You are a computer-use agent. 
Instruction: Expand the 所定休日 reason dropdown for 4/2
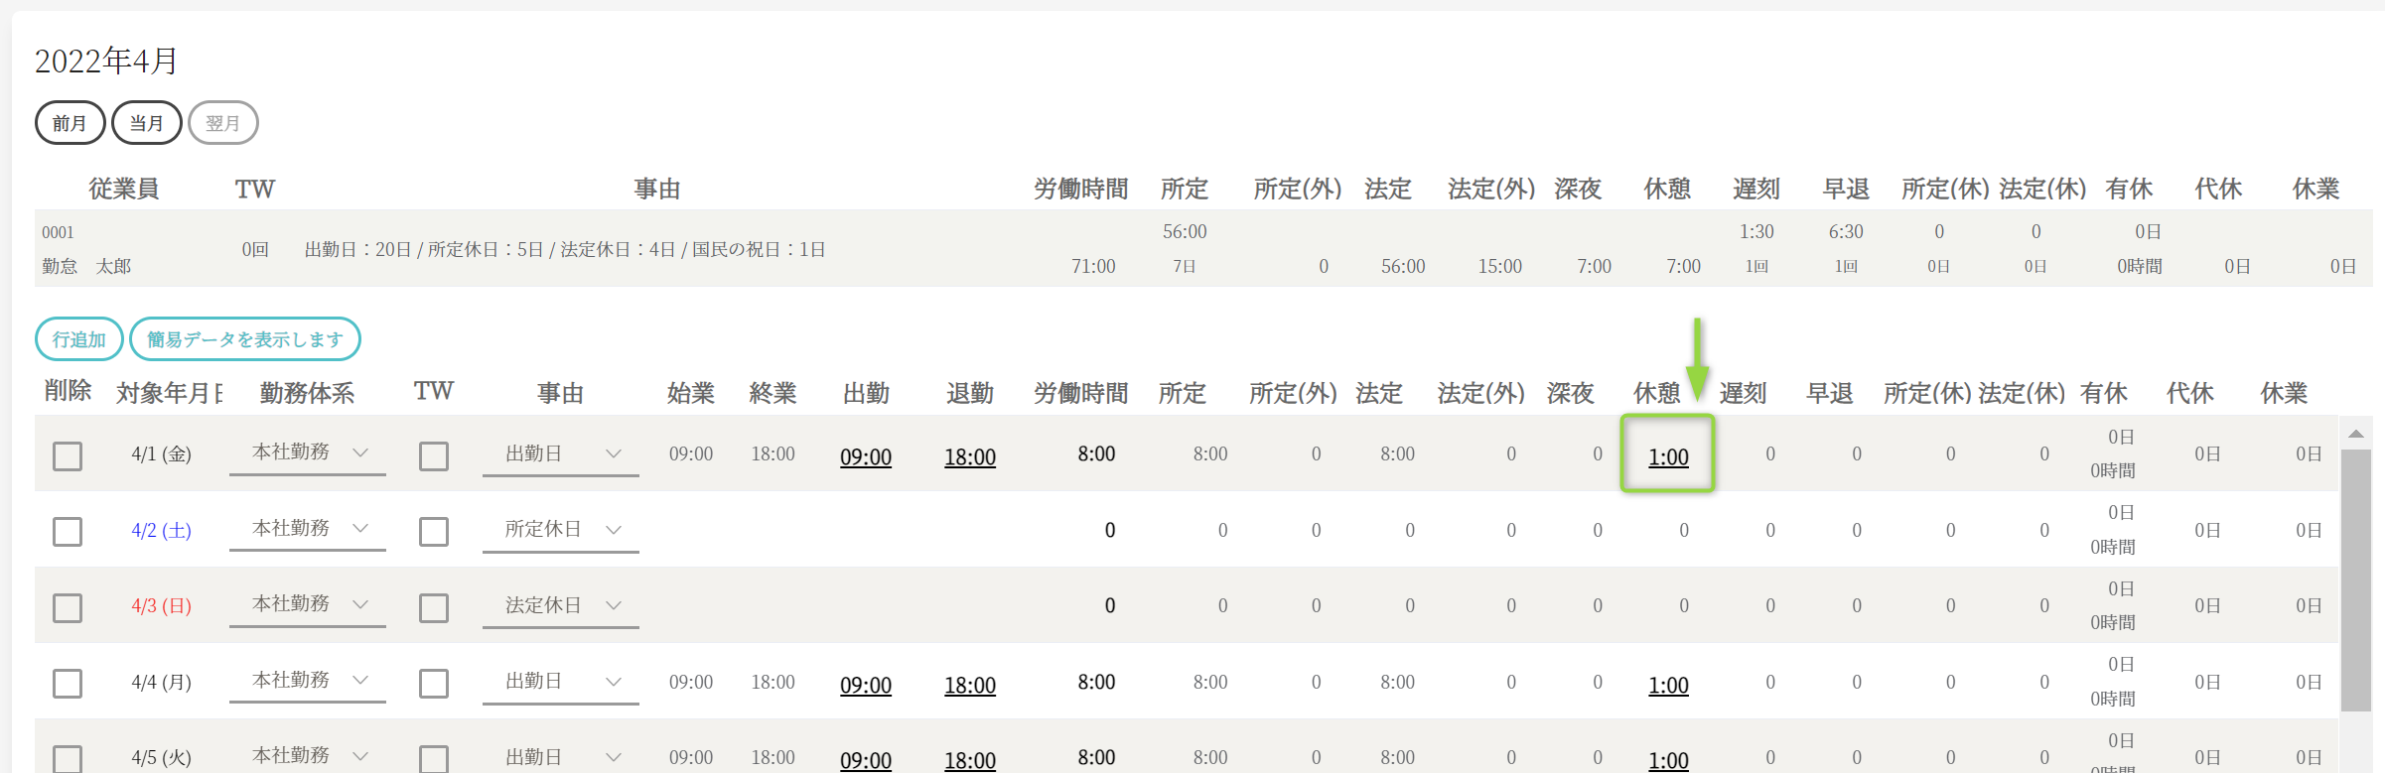click(x=561, y=530)
